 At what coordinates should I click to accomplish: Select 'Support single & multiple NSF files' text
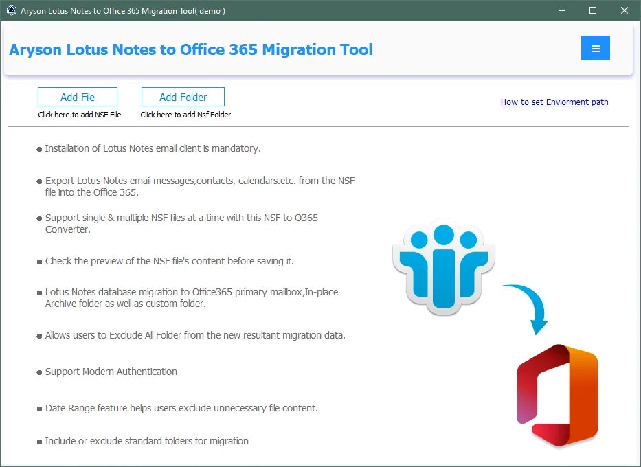pos(181,223)
